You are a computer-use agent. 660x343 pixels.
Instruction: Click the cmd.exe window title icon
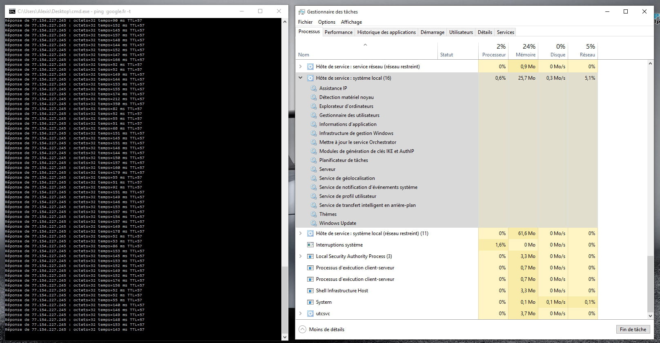[x=12, y=11]
